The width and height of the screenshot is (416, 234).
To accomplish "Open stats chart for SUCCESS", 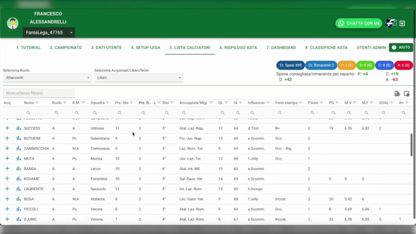I will [x=19, y=128].
